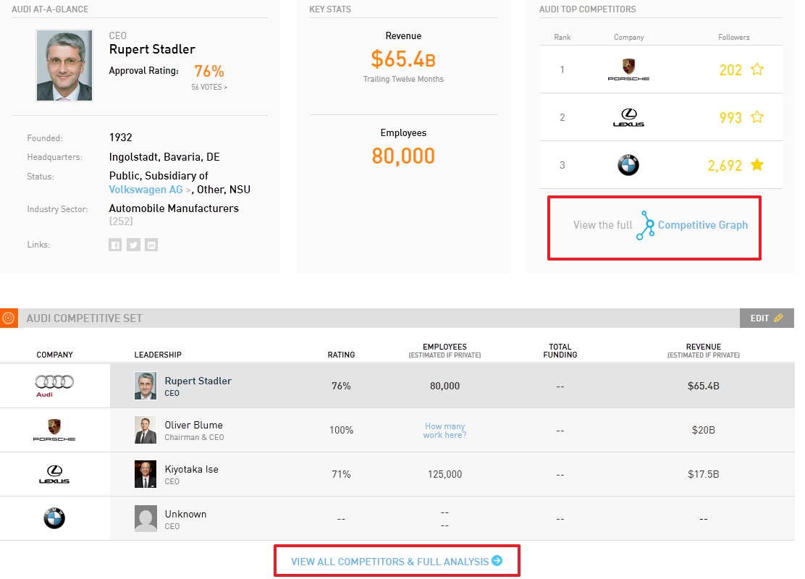This screenshot has width=805, height=579.
Task: Click Lexus's 993 followers count
Action: point(730,117)
